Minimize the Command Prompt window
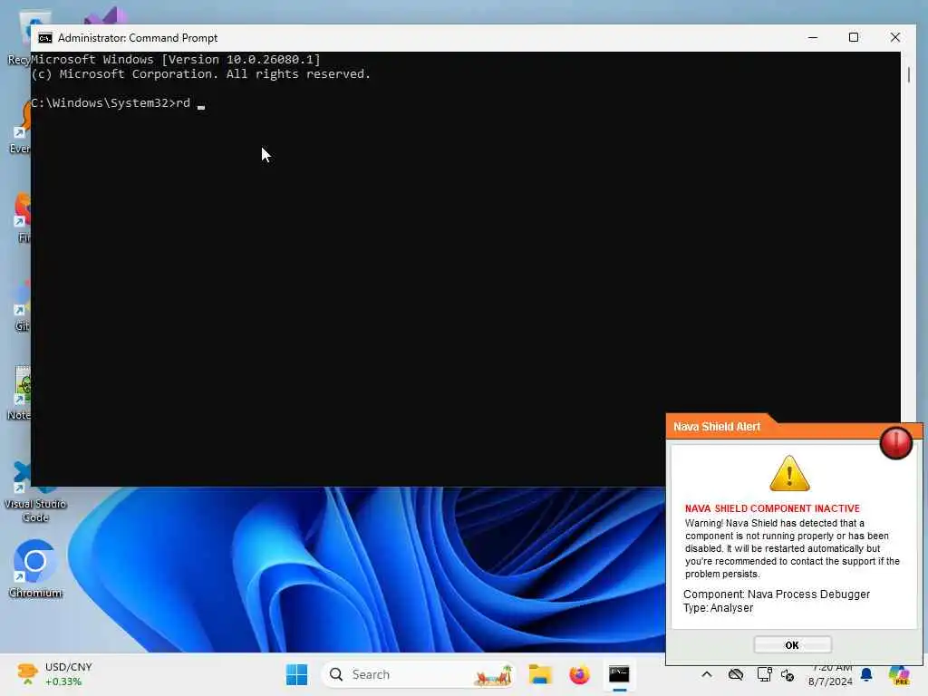The height and width of the screenshot is (696, 928). 813,37
